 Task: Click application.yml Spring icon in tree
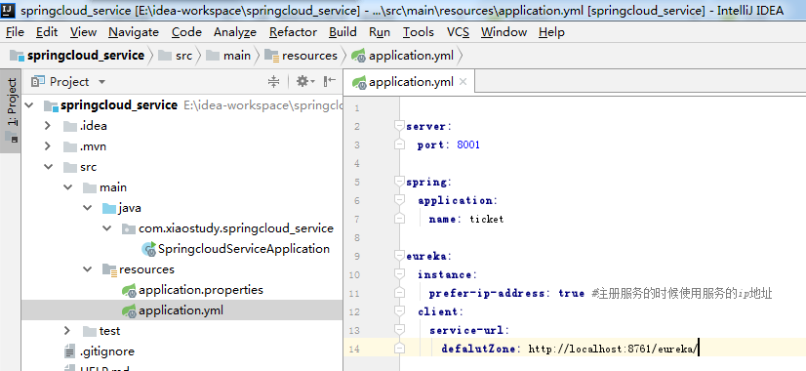tap(129, 310)
